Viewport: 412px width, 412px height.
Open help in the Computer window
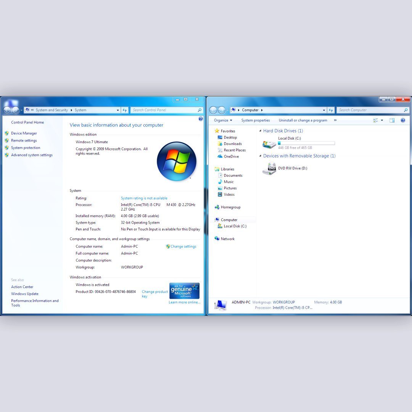[403, 120]
